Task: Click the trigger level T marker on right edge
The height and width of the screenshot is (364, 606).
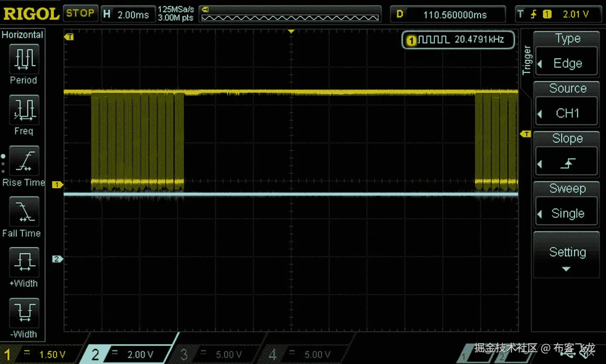Action: pyautogui.click(x=526, y=134)
